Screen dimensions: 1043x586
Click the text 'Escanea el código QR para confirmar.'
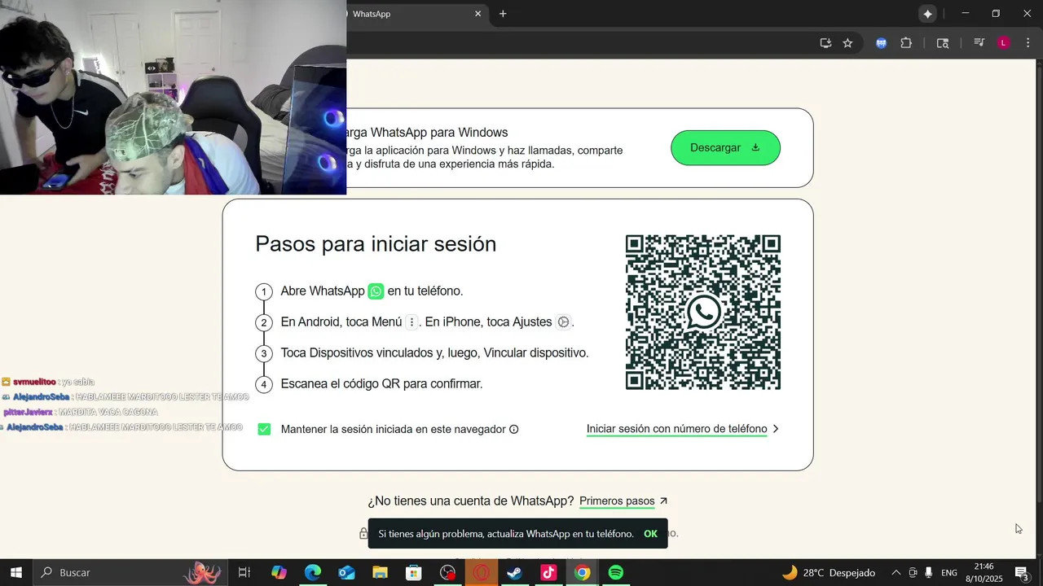click(381, 384)
